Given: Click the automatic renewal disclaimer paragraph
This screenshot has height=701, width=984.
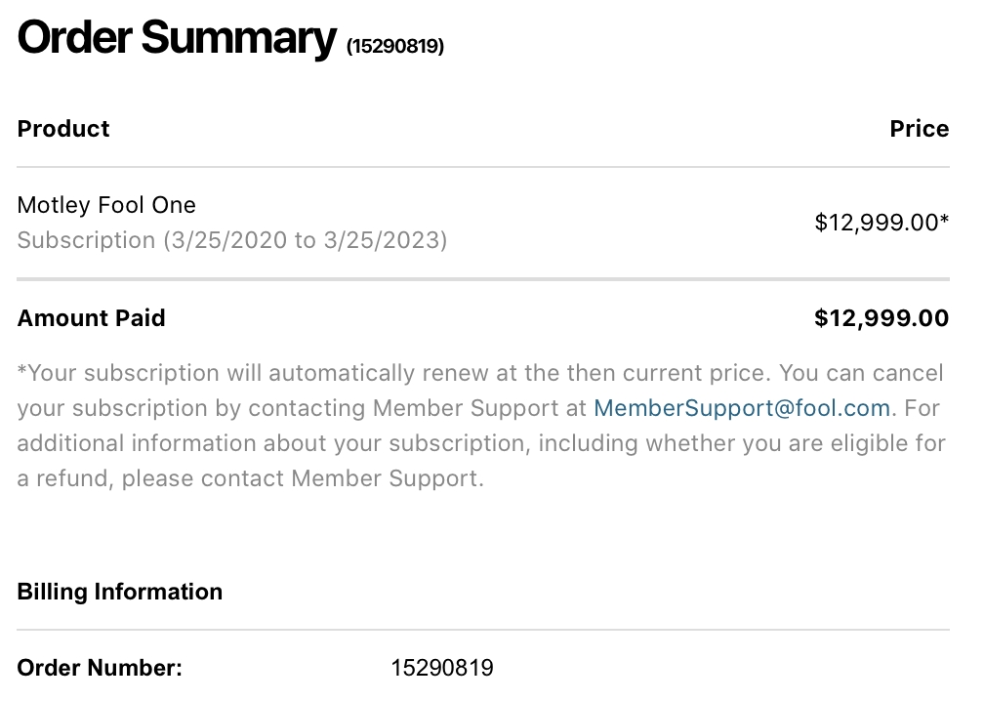Looking at the screenshot, I should (x=481, y=426).
